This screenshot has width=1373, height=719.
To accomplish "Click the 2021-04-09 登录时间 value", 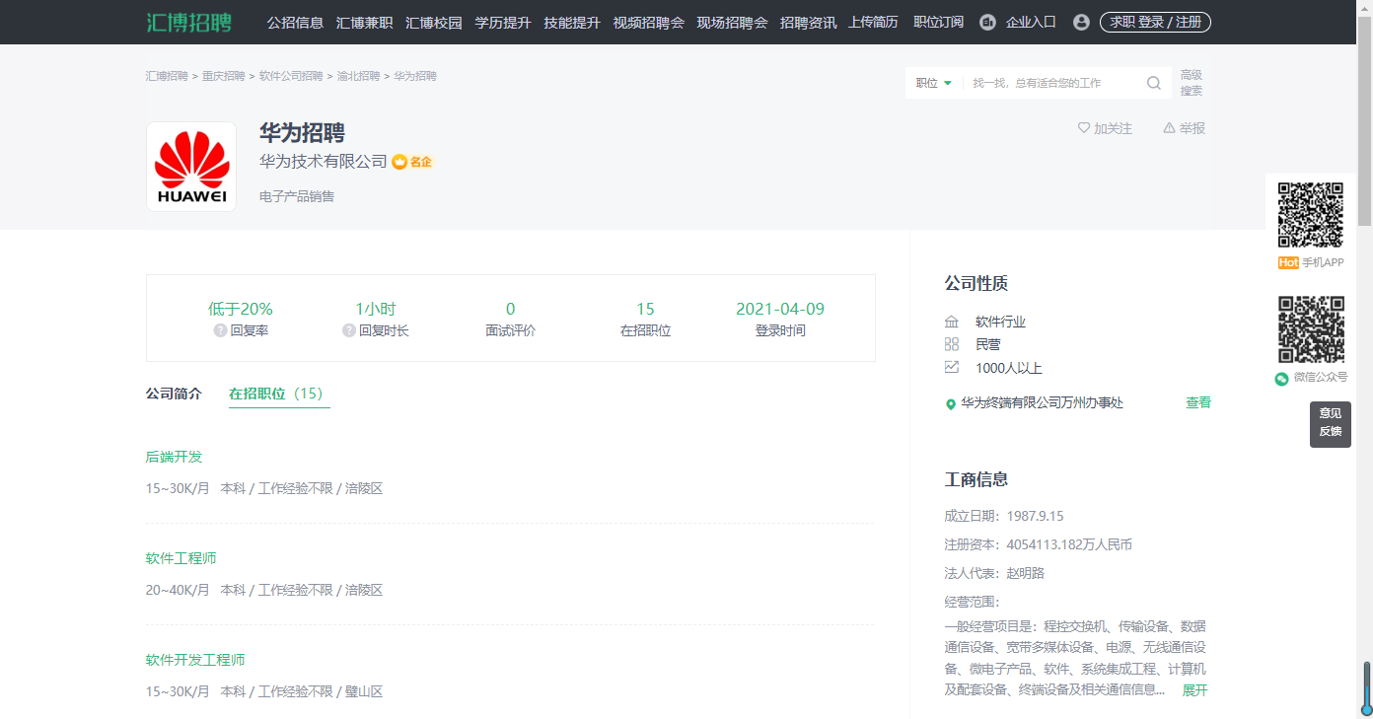I will pos(780,309).
